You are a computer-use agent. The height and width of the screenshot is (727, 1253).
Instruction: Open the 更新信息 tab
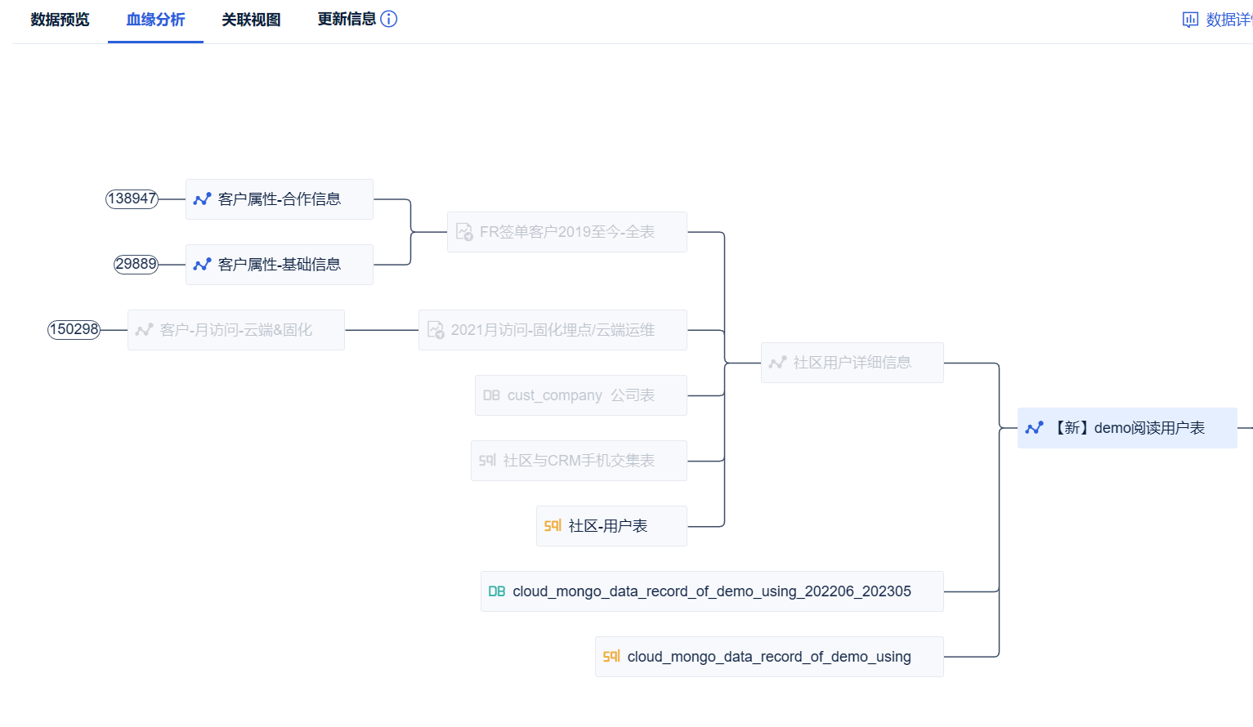click(347, 20)
